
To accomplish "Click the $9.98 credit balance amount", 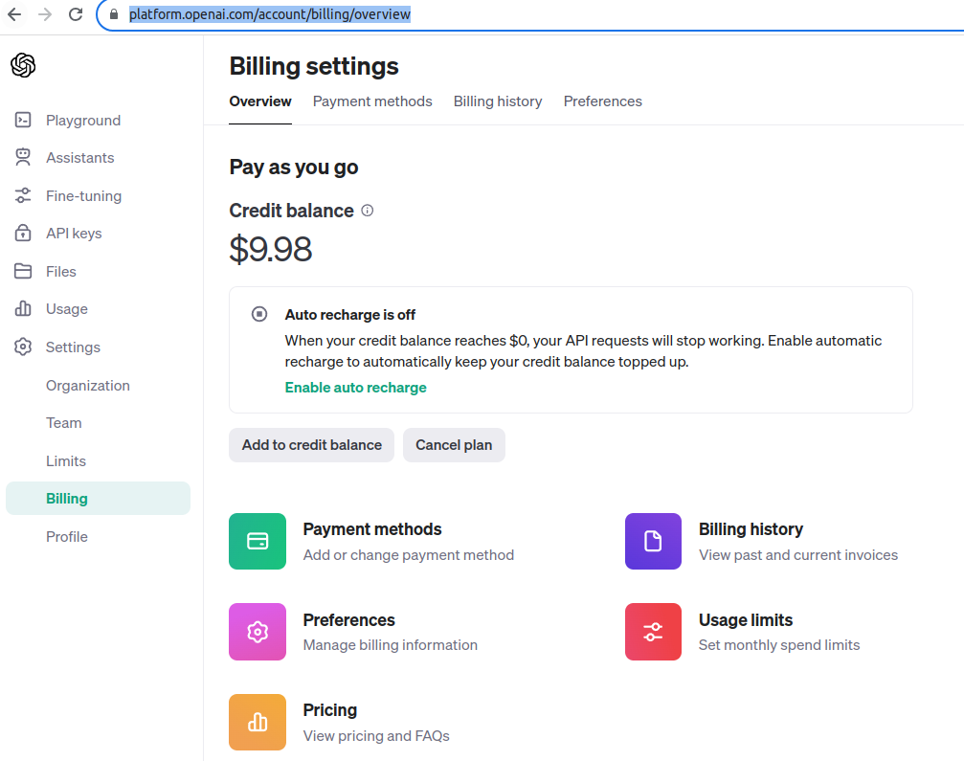I will coord(271,250).
